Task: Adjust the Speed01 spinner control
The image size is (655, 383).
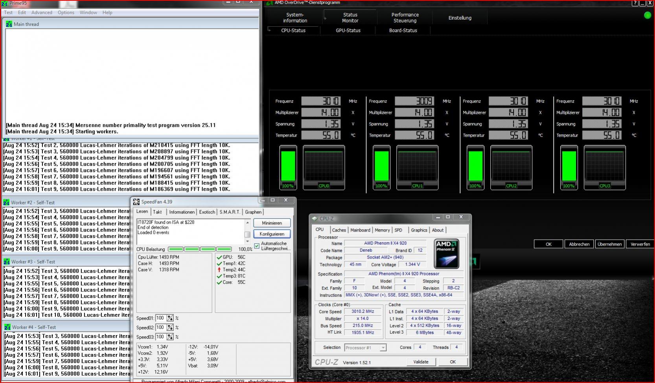Action: pos(170,318)
